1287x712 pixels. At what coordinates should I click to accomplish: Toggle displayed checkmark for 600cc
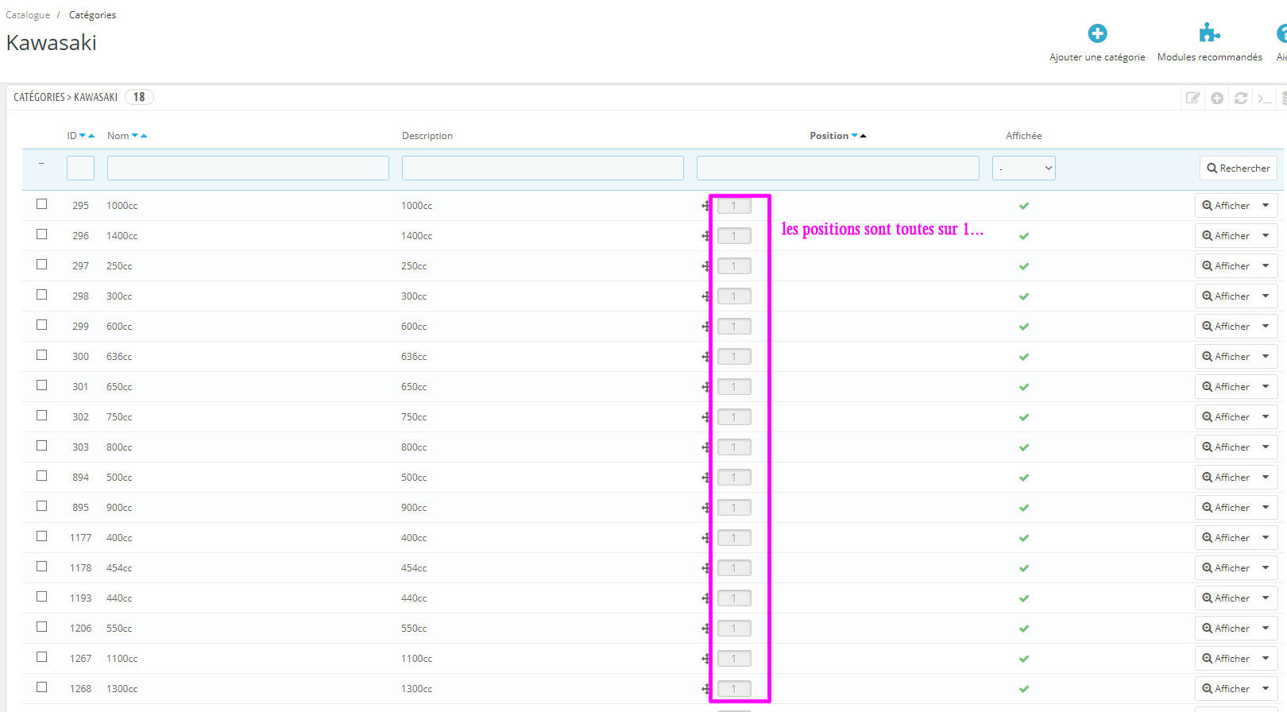(1024, 327)
